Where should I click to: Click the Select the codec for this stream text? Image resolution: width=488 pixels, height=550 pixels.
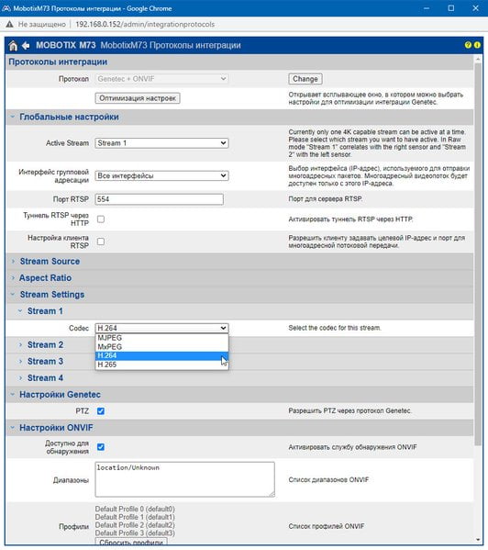click(335, 328)
